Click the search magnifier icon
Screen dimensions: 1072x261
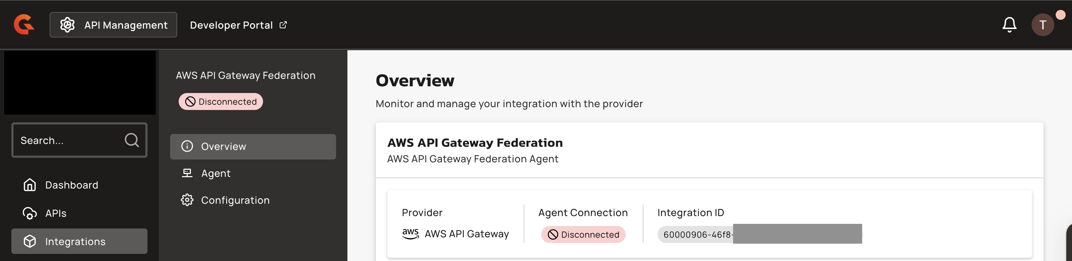point(132,140)
